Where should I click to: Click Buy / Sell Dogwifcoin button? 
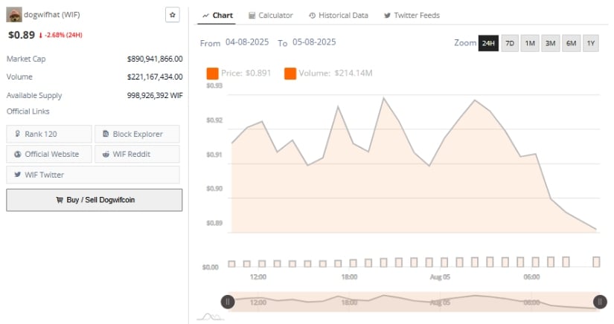pos(94,200)
